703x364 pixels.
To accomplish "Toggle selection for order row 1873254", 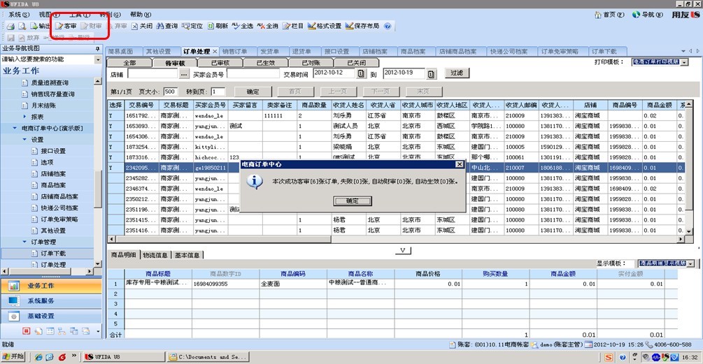I will pyautogui.click(x=115, y=147).
